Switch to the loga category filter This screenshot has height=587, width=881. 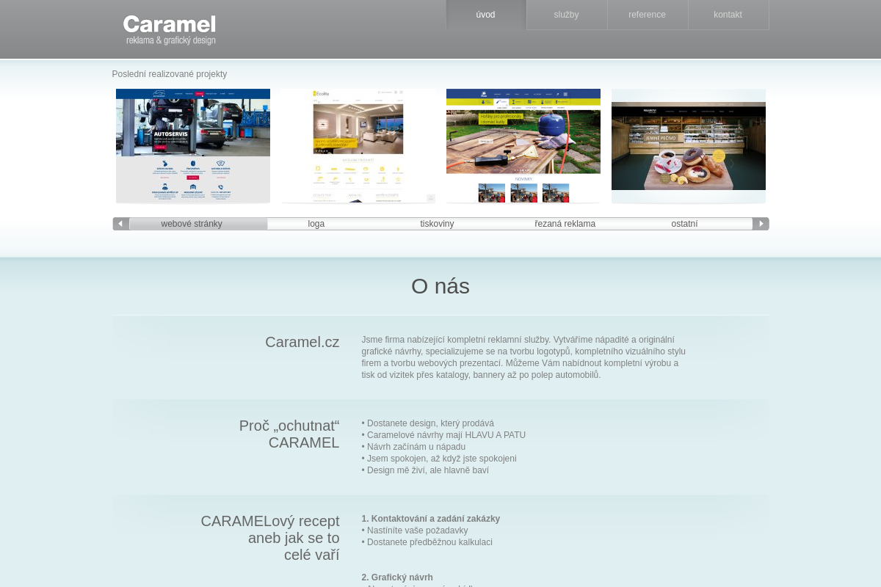(316, 224)
